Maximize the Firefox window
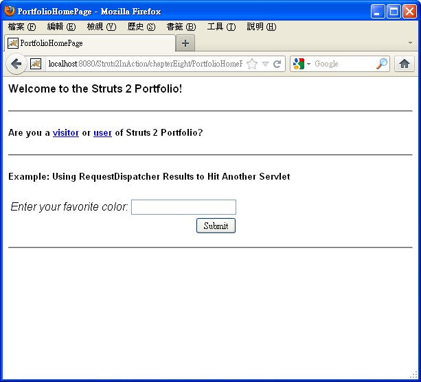421x382 pixels. tap(394, 11)
